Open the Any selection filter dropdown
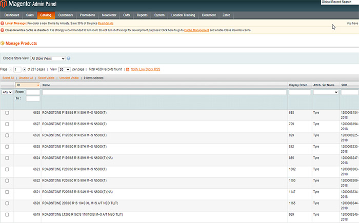Screen dimensions: 359x223 click(x=7, y=92)
